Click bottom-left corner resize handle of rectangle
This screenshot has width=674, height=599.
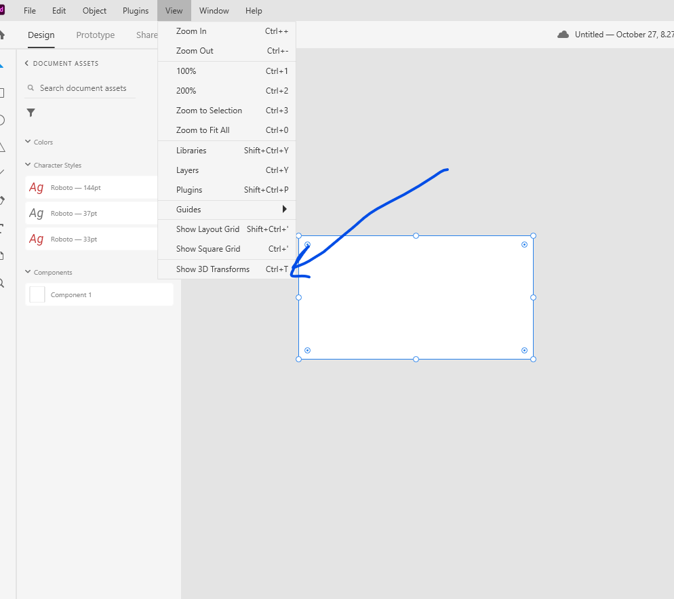299,359
